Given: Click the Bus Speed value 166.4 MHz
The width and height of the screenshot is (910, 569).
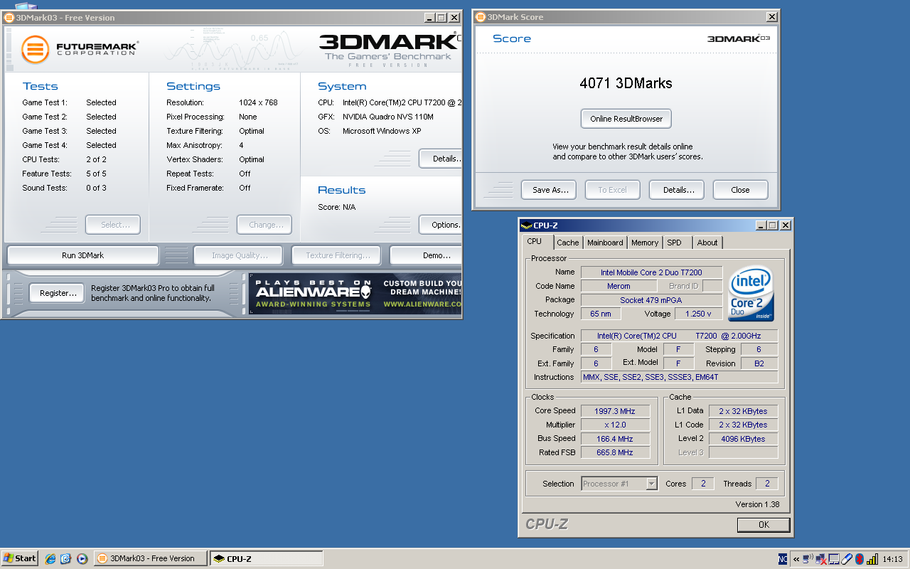Looking at the screenshot, I should pos(616,439).
